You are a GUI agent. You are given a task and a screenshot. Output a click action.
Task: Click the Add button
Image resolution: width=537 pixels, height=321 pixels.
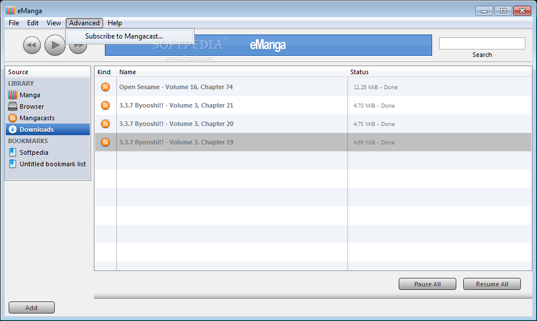tap(32, 308)
